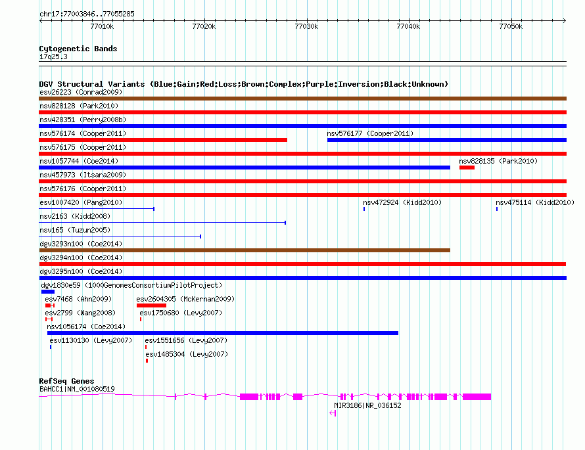Screen dimensions: 585x450
Task: Select the nsv1057744 (Coe2014) blue bar
Action: click(245, 168)
